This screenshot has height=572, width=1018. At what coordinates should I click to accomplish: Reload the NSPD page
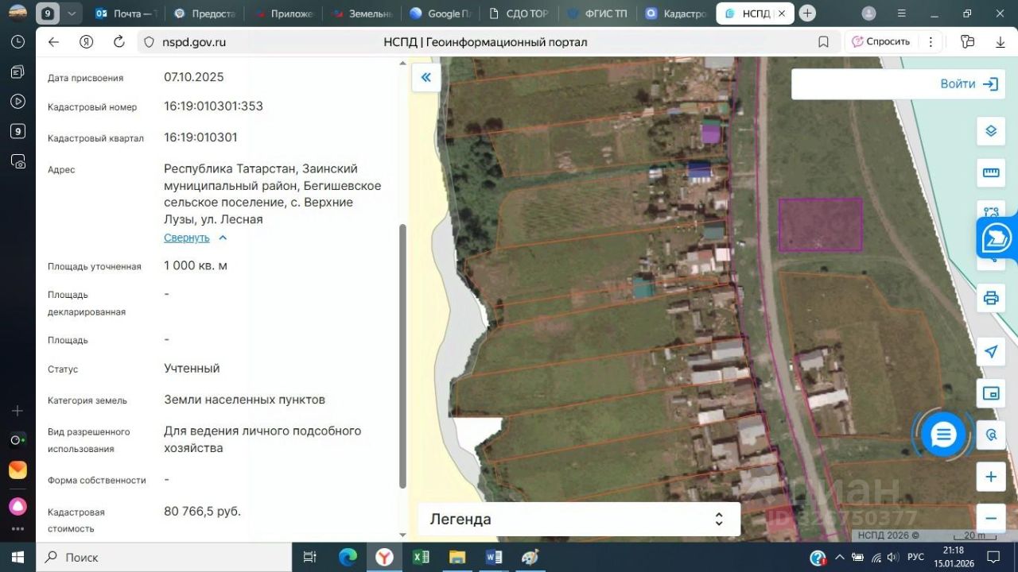pyautogui.click(x=119, y=42)
